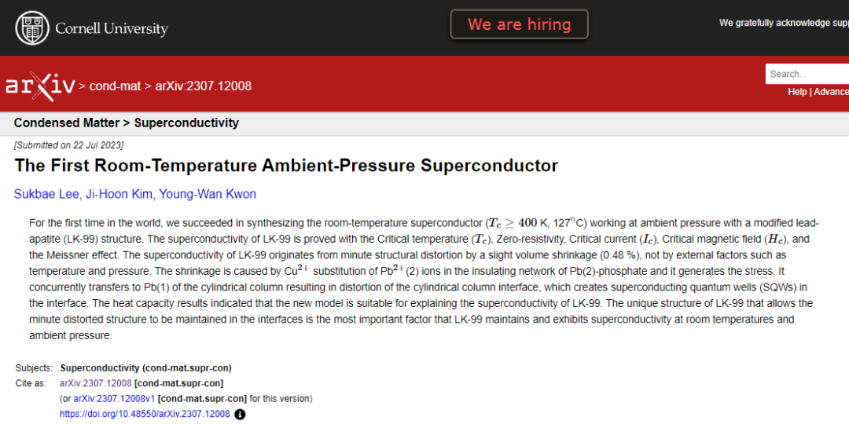
Task: Open the arXiv logo home link
Action: pos(40,86)
